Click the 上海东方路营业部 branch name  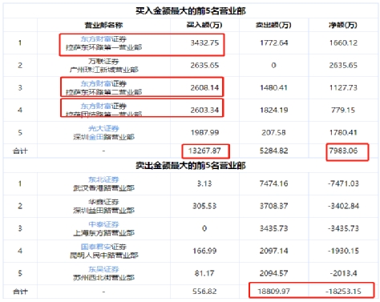click(x=103, y=233)
